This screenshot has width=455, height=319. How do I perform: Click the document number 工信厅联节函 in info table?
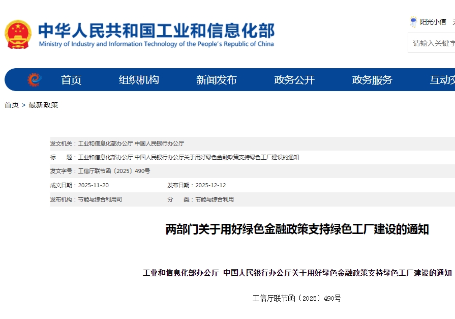(x=114, y=171)
